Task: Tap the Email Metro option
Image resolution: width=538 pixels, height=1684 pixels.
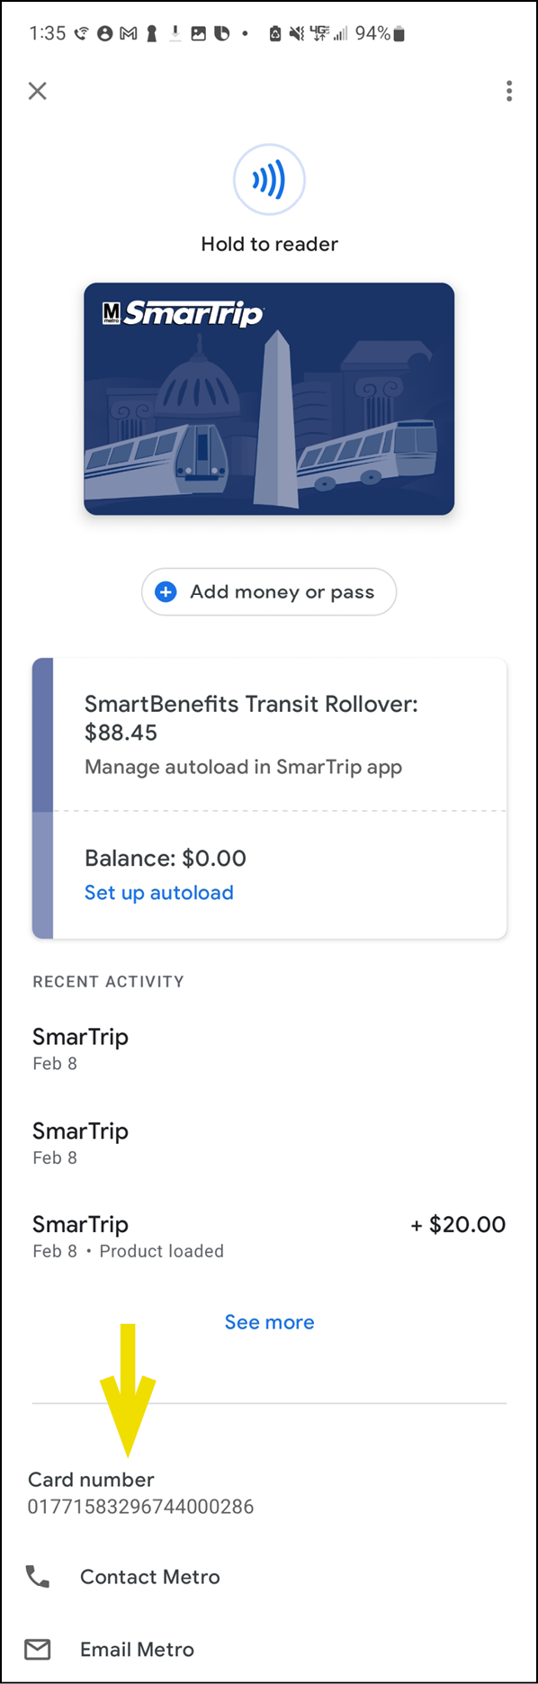Action: [x=137, y=1650]
